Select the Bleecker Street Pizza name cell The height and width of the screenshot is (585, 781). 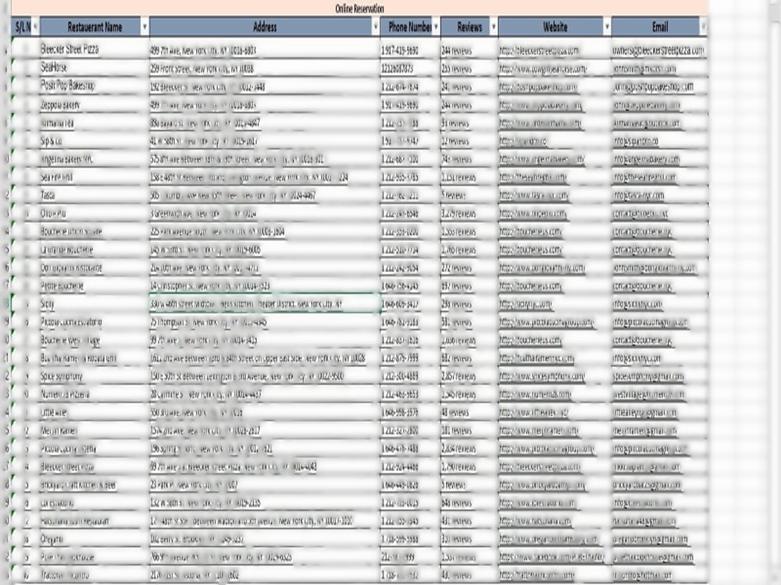[95, 49]
